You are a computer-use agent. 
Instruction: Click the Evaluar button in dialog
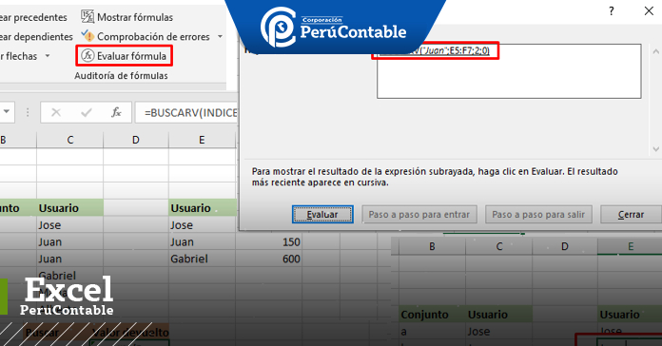coord(322,215)
